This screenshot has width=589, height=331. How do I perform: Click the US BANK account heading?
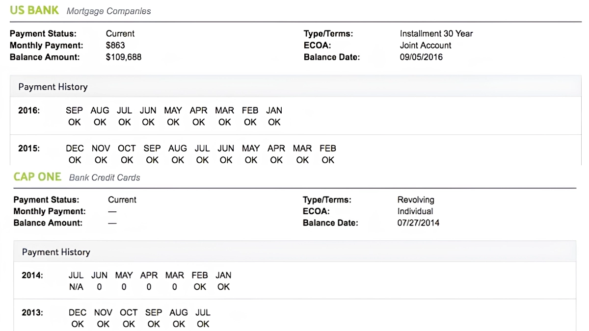pyautogui.click(x=34, y=10)
